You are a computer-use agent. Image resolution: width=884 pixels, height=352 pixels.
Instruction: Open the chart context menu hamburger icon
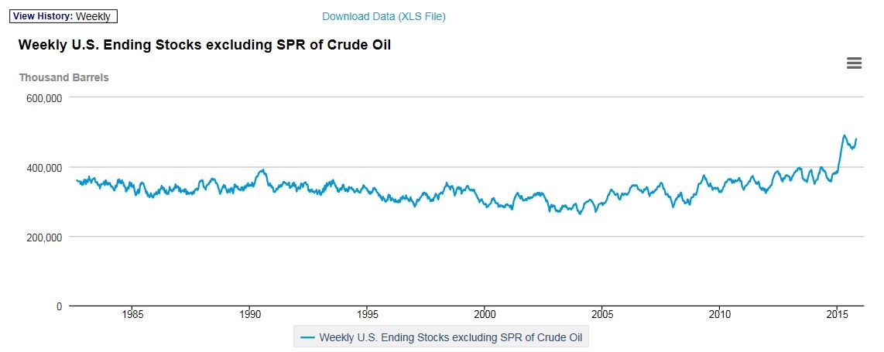click(x=854, y=63)
